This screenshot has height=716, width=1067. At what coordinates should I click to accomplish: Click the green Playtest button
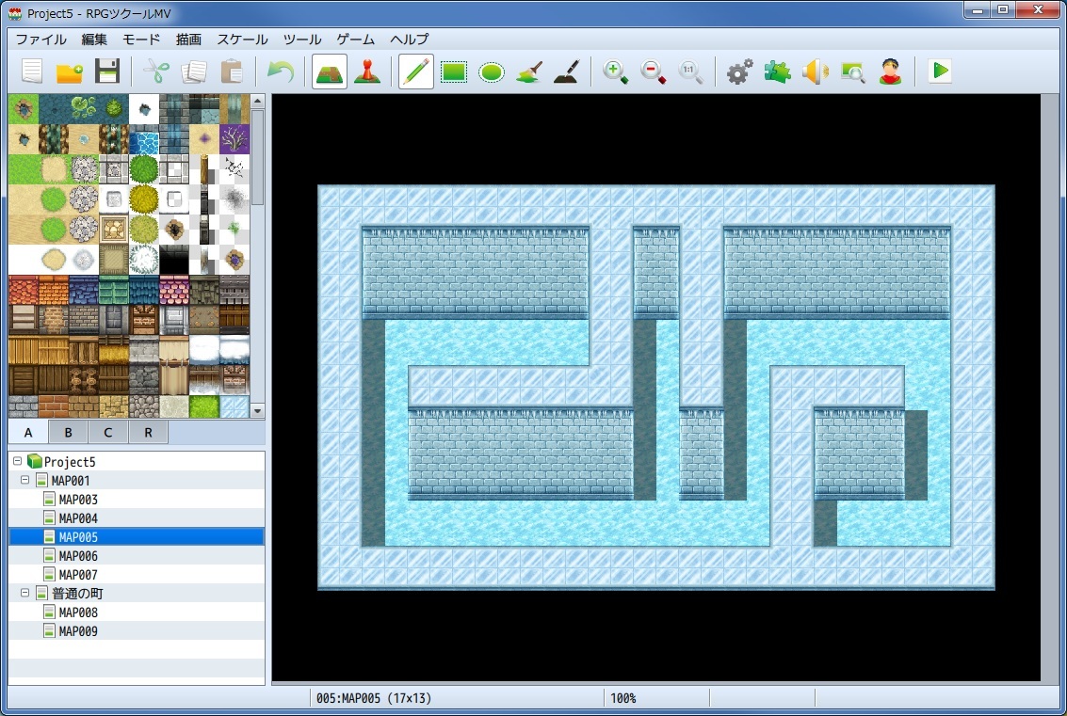coord(940,71)
